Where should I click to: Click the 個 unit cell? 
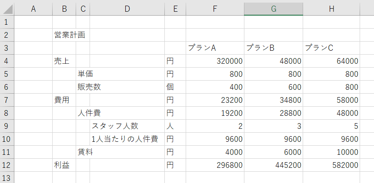tap(175, 87)
